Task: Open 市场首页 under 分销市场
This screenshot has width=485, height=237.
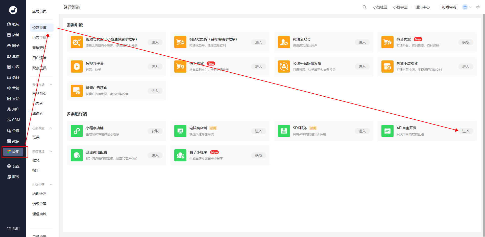Action: pos(39,94)
